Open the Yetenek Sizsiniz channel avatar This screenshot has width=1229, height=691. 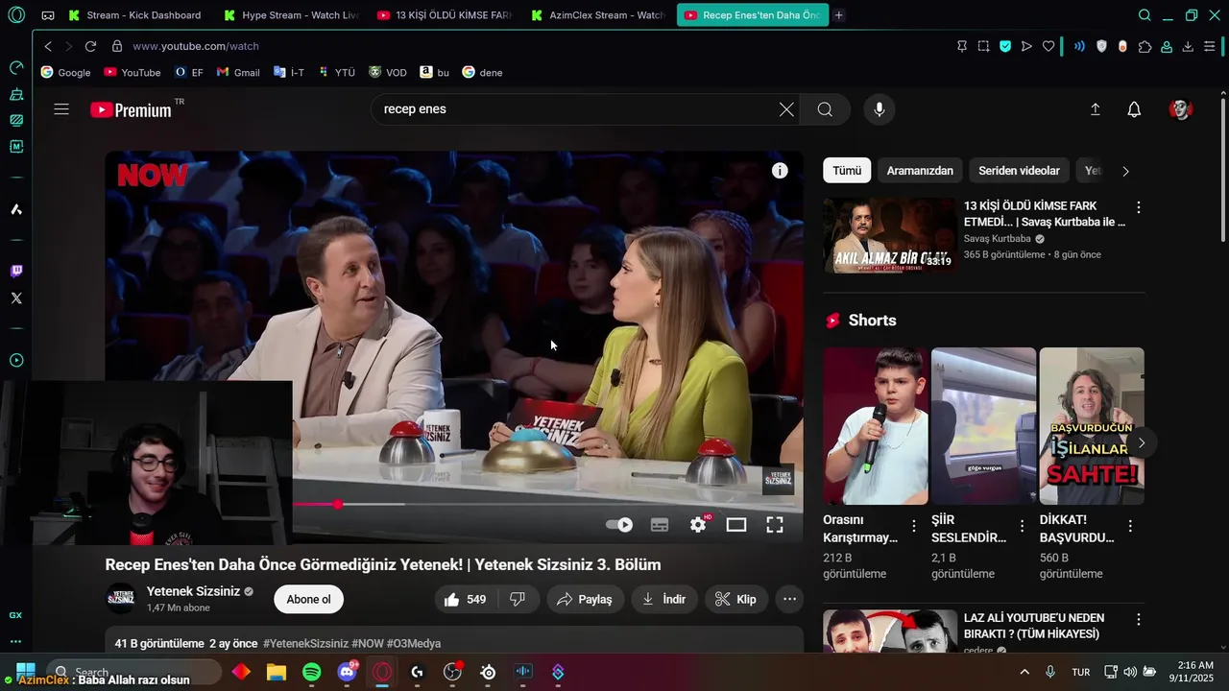click(x=121, y=599)
